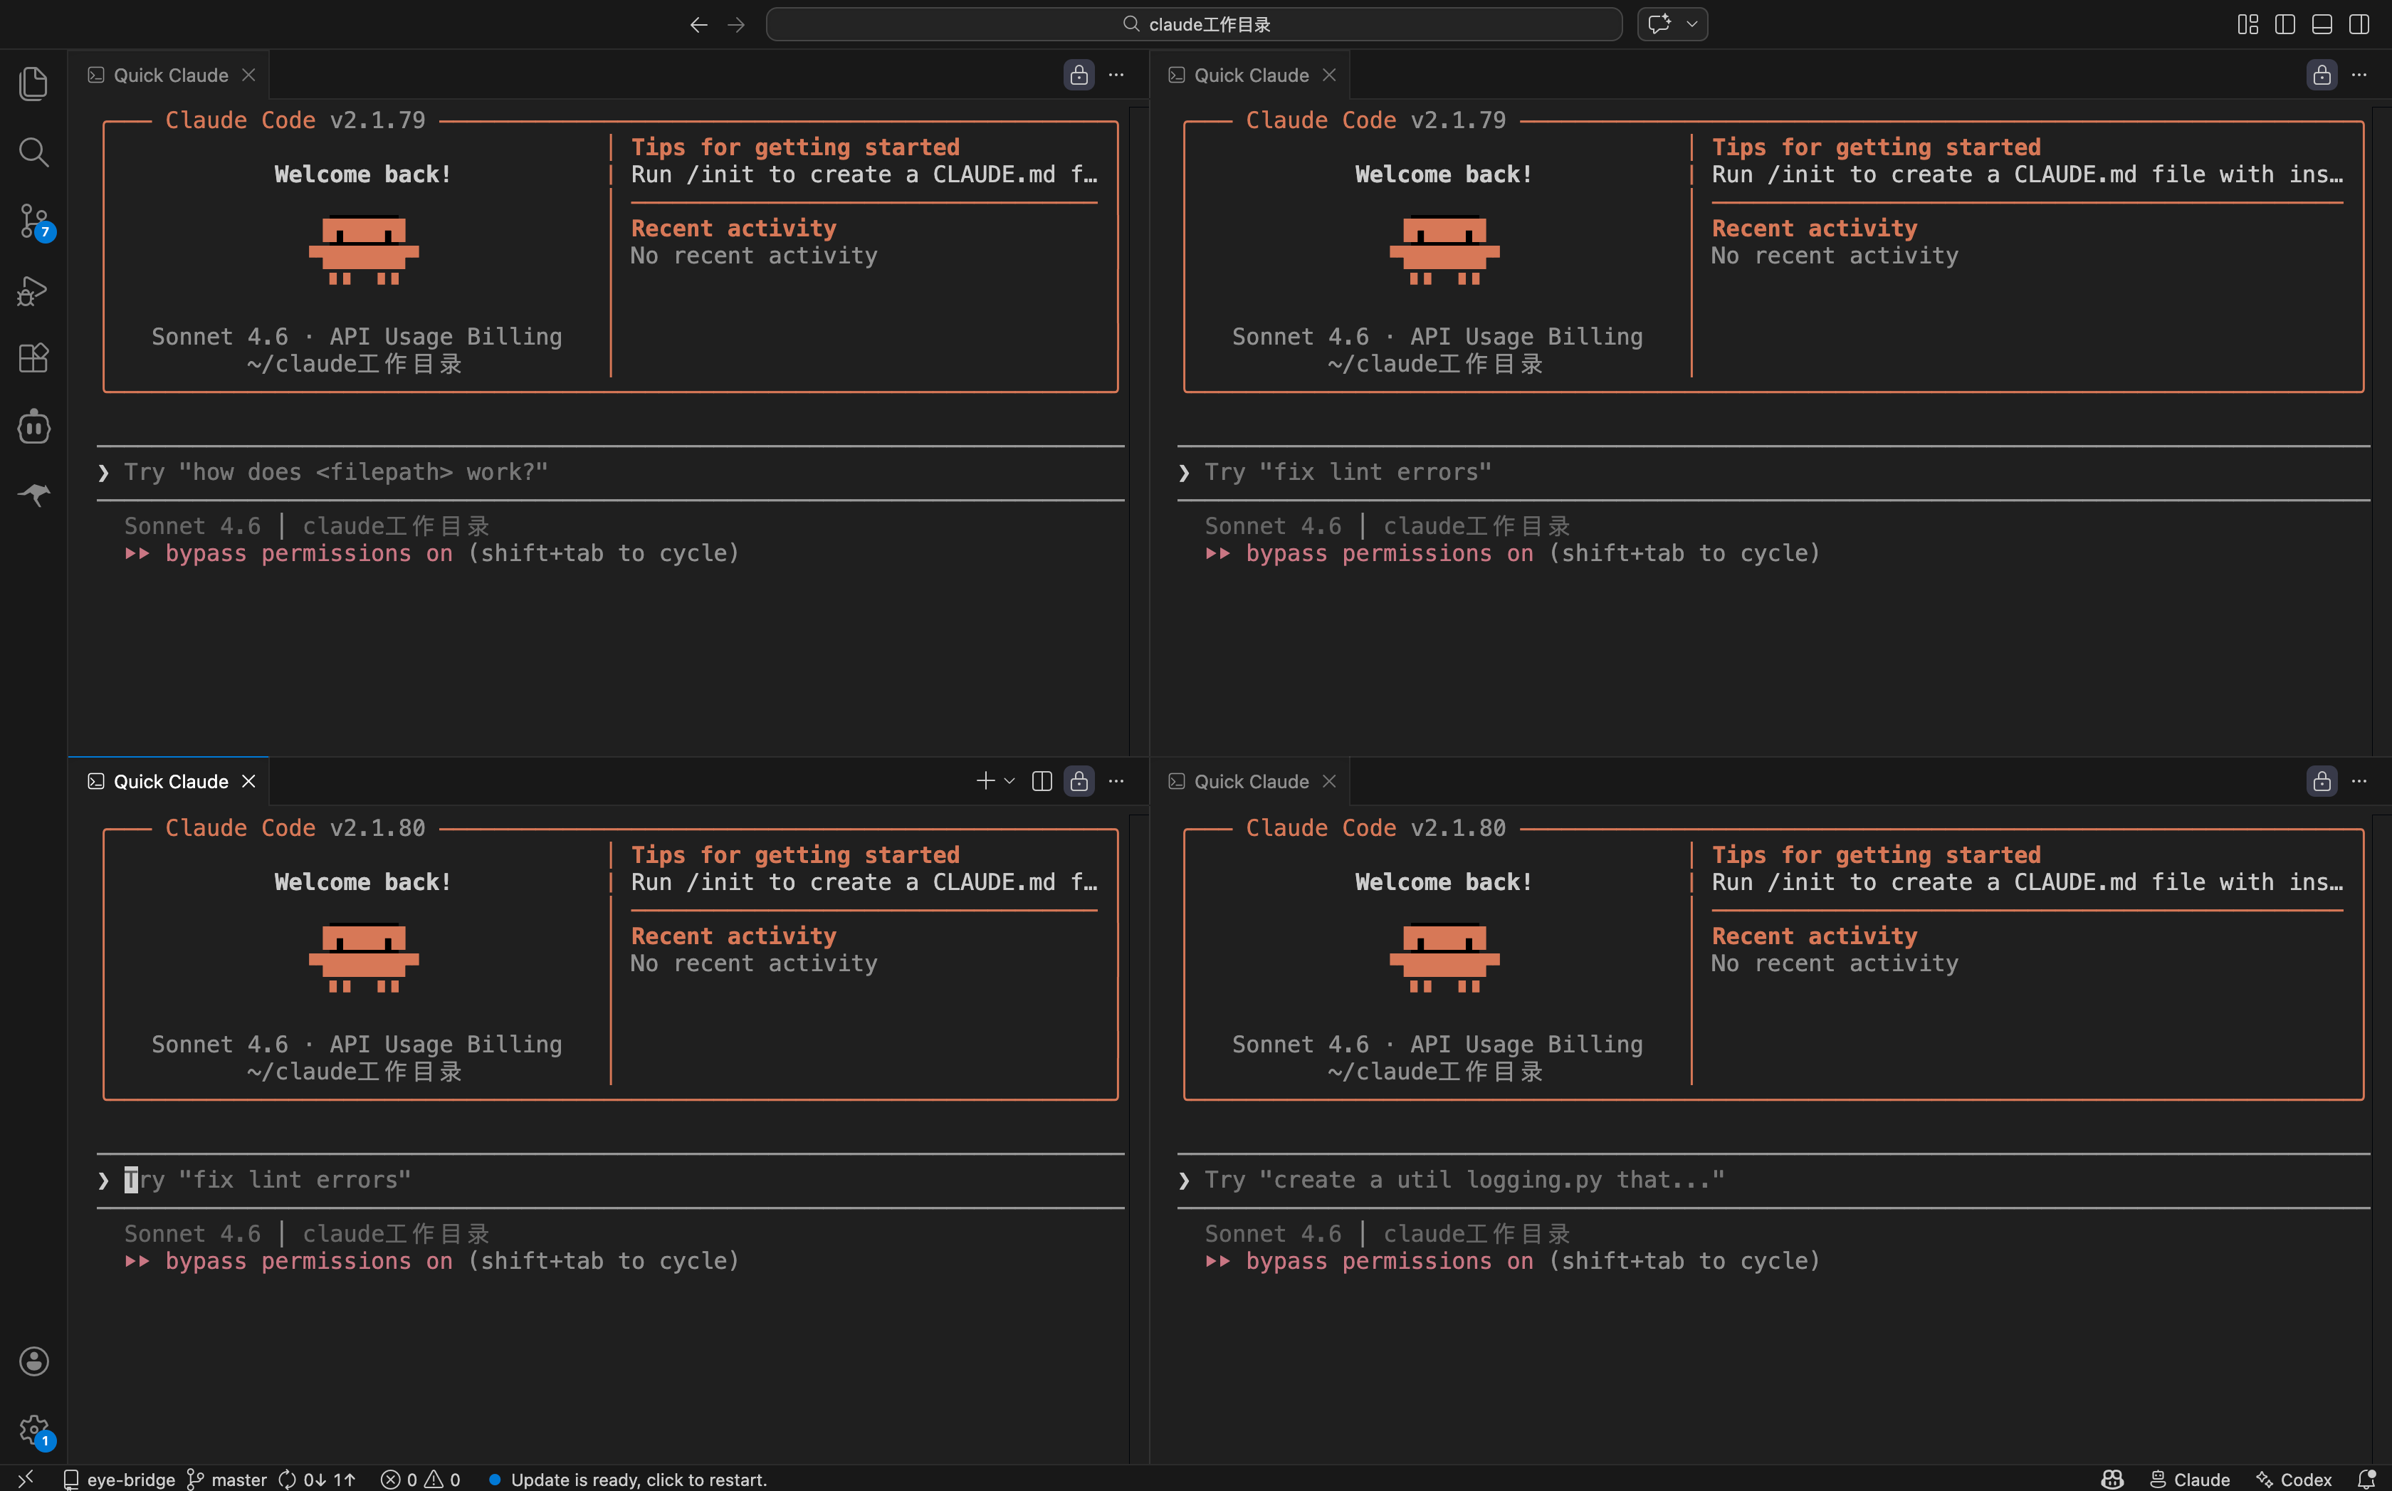2392x1491 pixels.
Task: Toggle the bottom panel layout button
Action: point(2322,25)
